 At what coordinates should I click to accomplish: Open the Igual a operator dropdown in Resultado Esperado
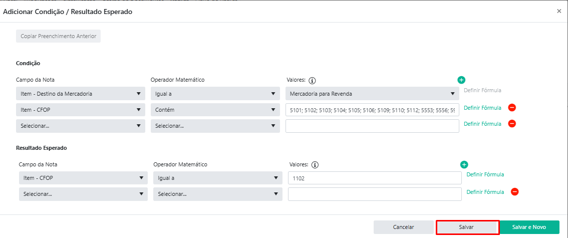(x=217, y=178)
